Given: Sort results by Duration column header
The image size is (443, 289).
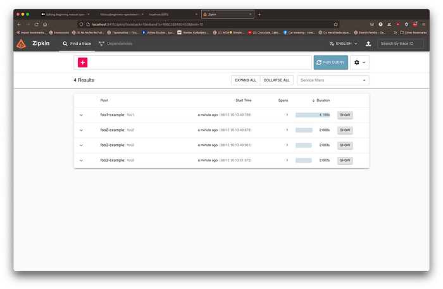Looking at the screenshot, I should [321, 100].
